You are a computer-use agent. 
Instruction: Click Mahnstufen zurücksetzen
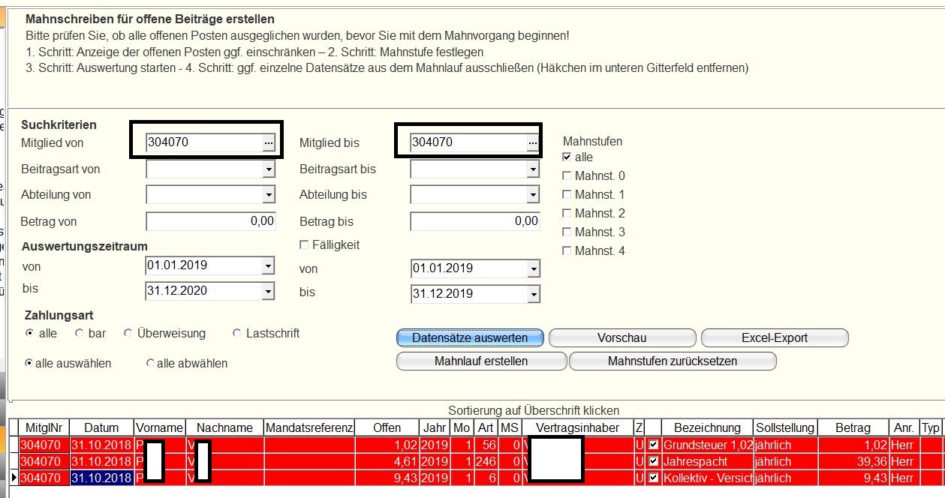tap(672, 361)
